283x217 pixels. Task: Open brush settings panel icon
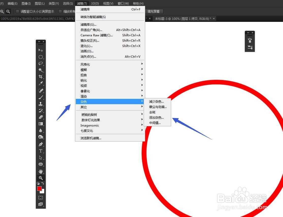tap(250, 48)
